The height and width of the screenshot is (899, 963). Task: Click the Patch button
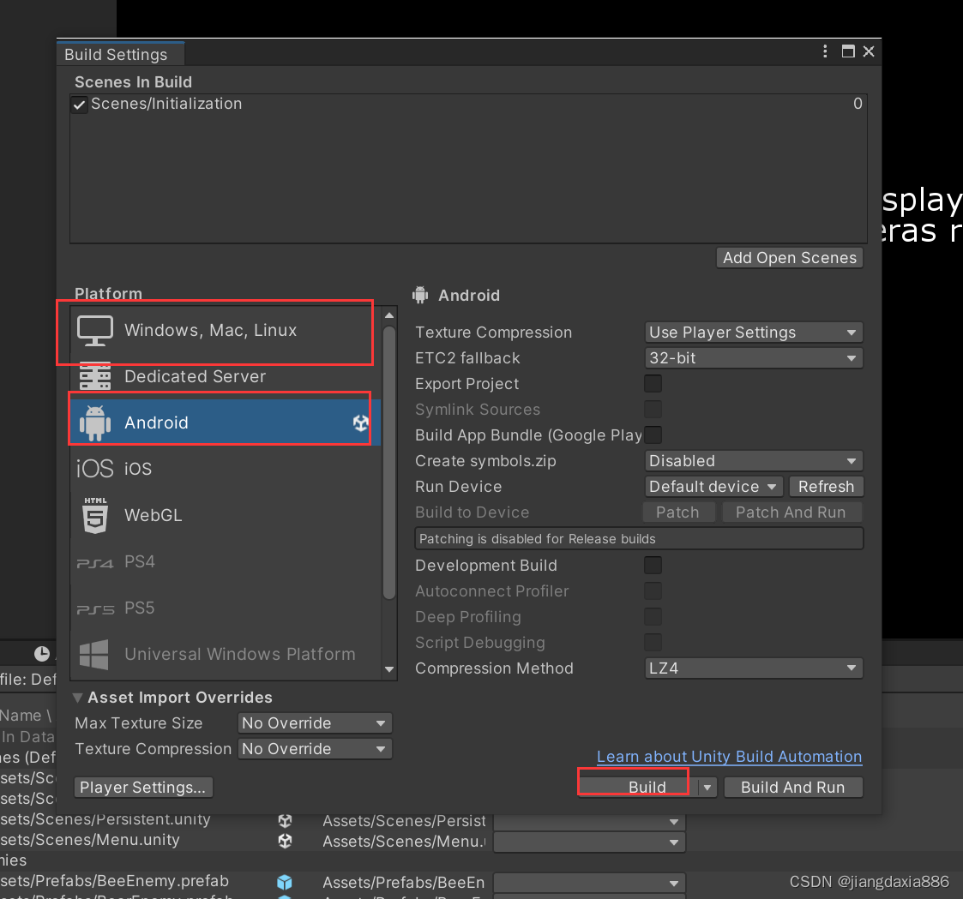point(678,512)
